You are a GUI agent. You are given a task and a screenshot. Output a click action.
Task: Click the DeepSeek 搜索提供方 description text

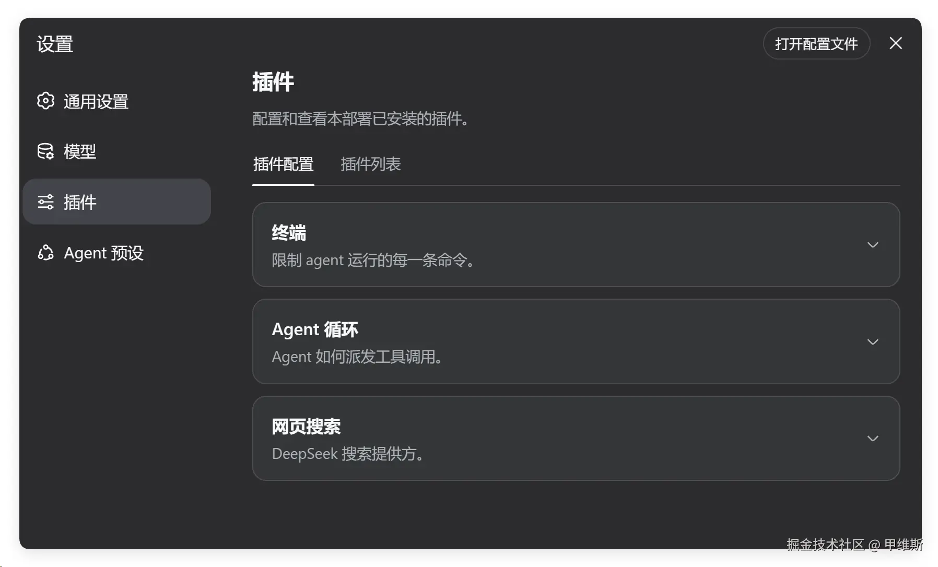(348, 454)
